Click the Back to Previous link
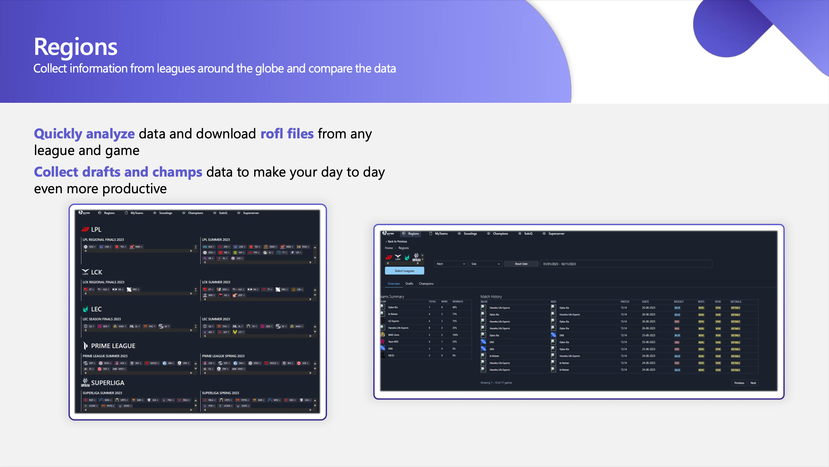829x467 pixels. pos(396,241)
